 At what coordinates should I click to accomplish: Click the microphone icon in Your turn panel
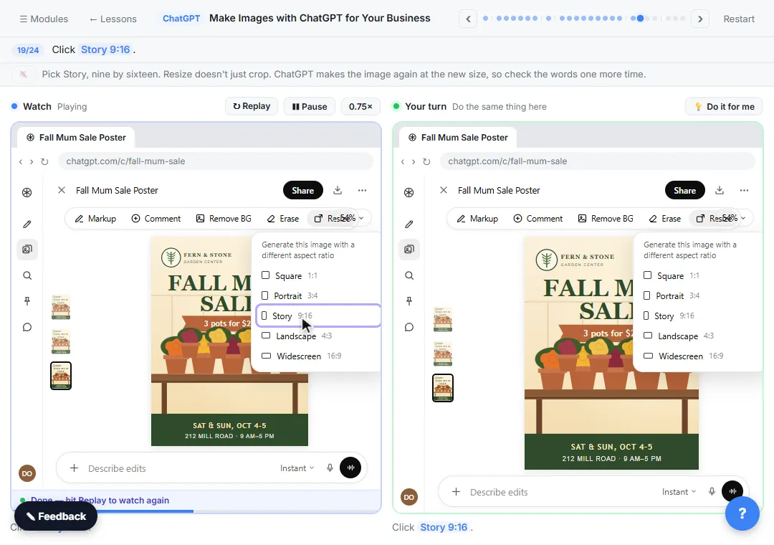pos(712,492)
